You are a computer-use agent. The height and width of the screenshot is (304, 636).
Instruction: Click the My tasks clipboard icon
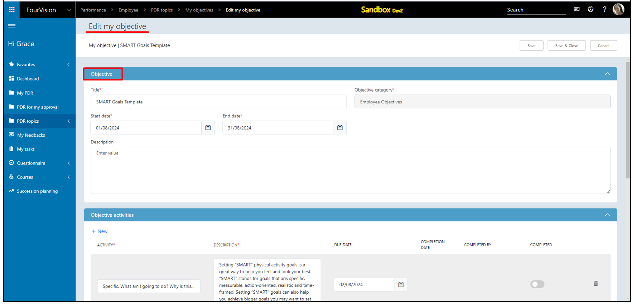click(11, 149)
